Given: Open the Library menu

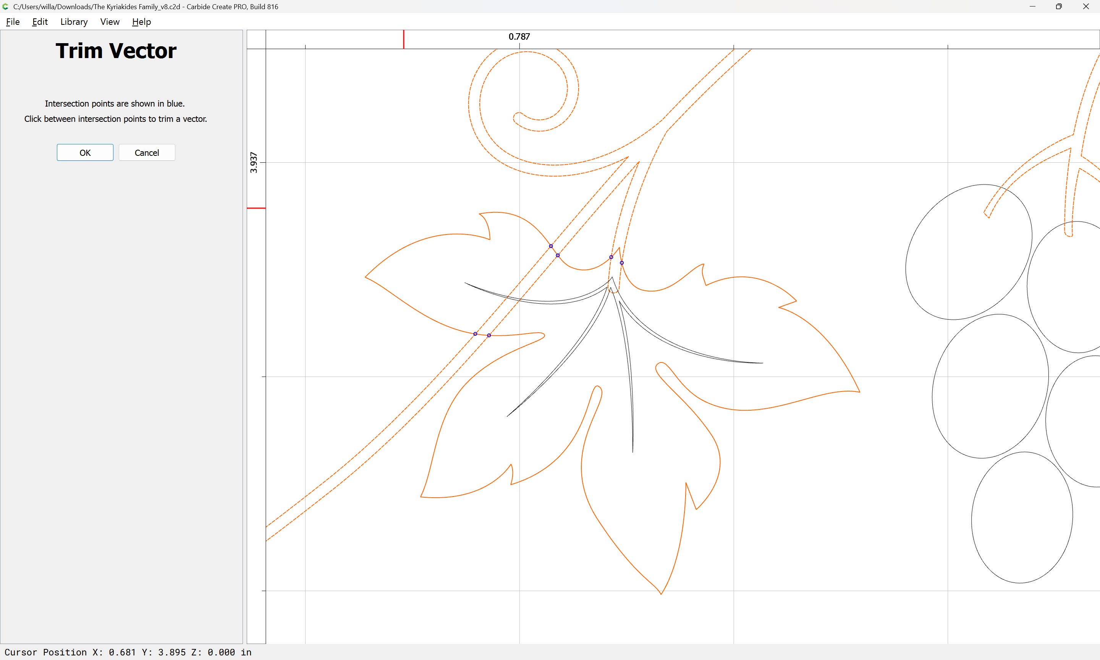Looking at the screenshot, I should click(74, 22).
